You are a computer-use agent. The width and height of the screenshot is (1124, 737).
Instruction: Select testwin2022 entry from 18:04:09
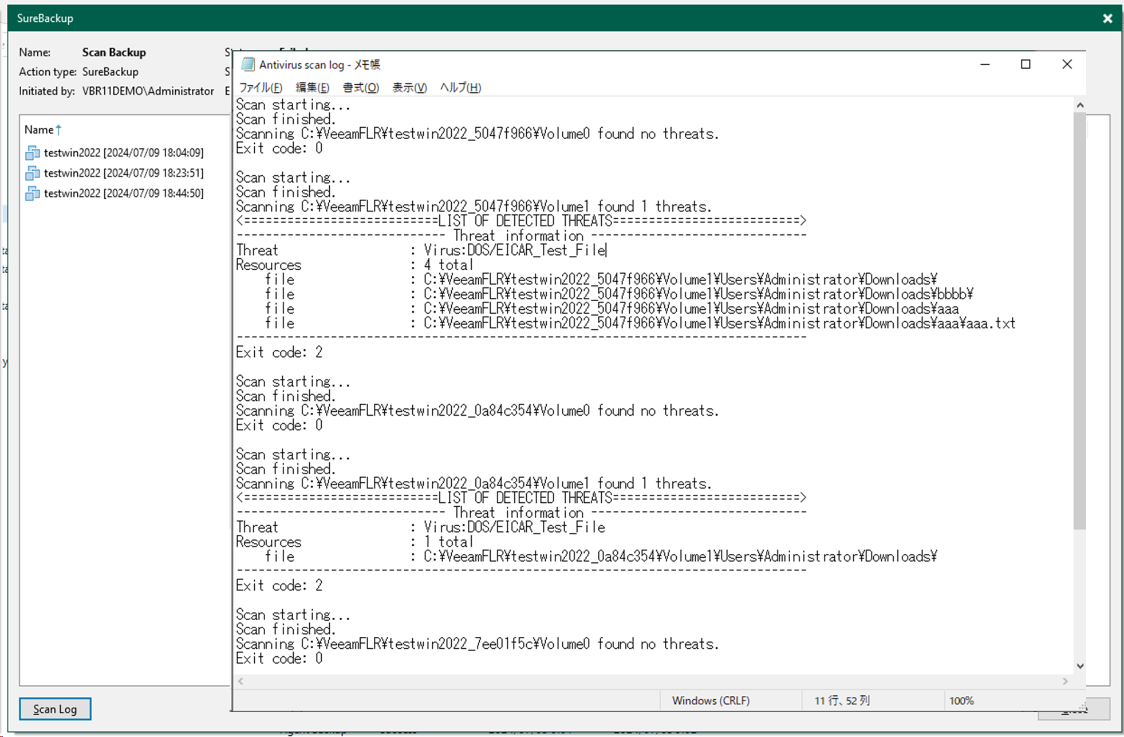tap(124, 153)
